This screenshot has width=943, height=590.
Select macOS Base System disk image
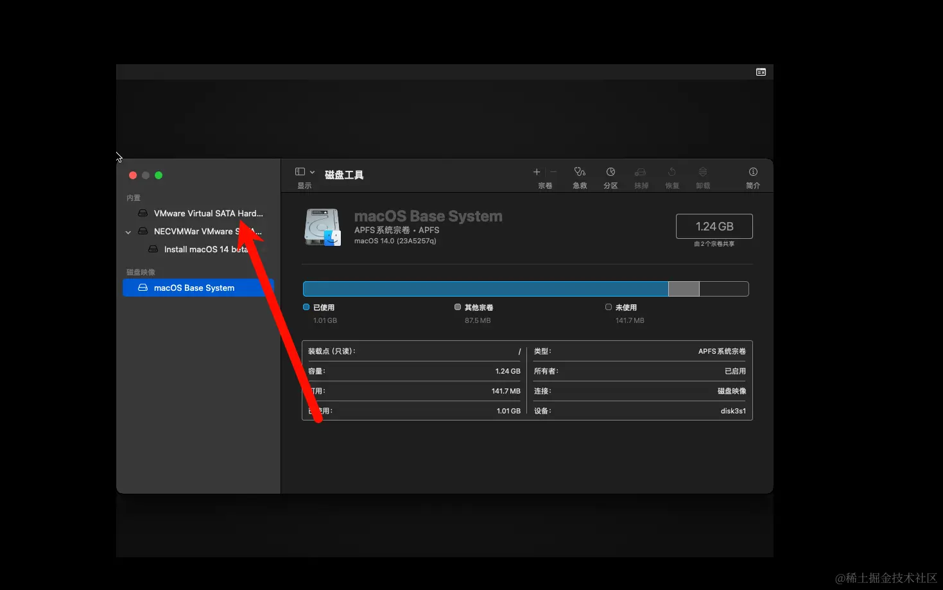[198, 288]
